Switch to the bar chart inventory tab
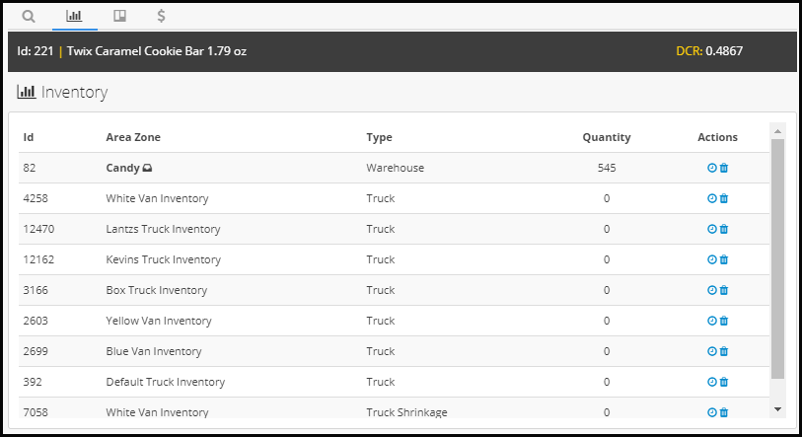Screen dimensions: 802x437 point(74,16)
